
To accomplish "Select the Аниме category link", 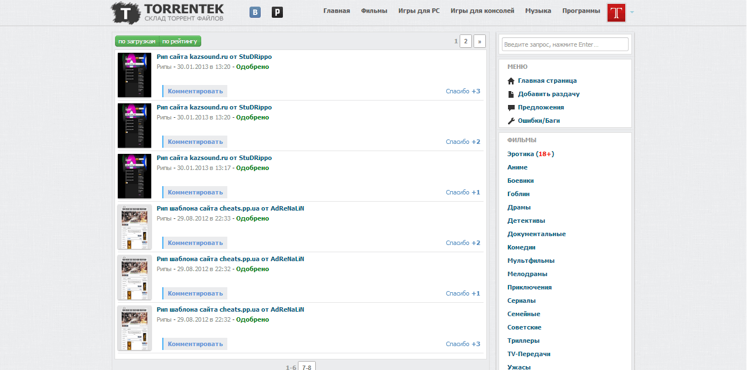I will (x=517, y=167).
